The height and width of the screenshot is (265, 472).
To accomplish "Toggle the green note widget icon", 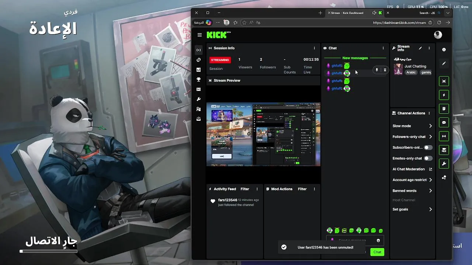I will [x=444, y=109].
